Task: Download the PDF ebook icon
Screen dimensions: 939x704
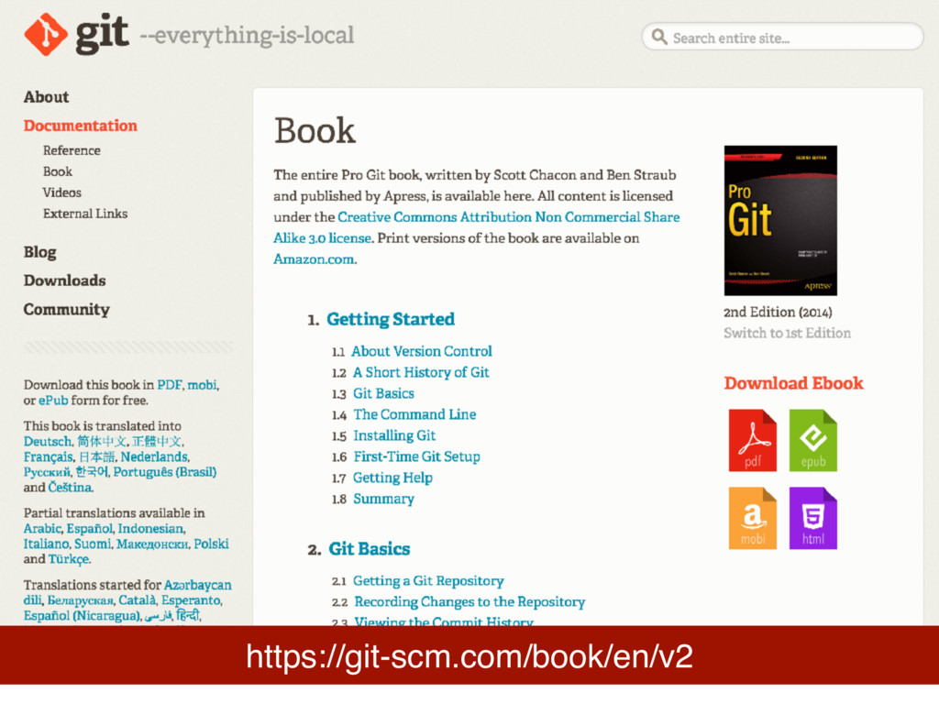Action: click(x=752, y=441)
